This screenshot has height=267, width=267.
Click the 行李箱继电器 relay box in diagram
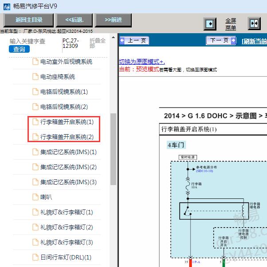(214, 211)
